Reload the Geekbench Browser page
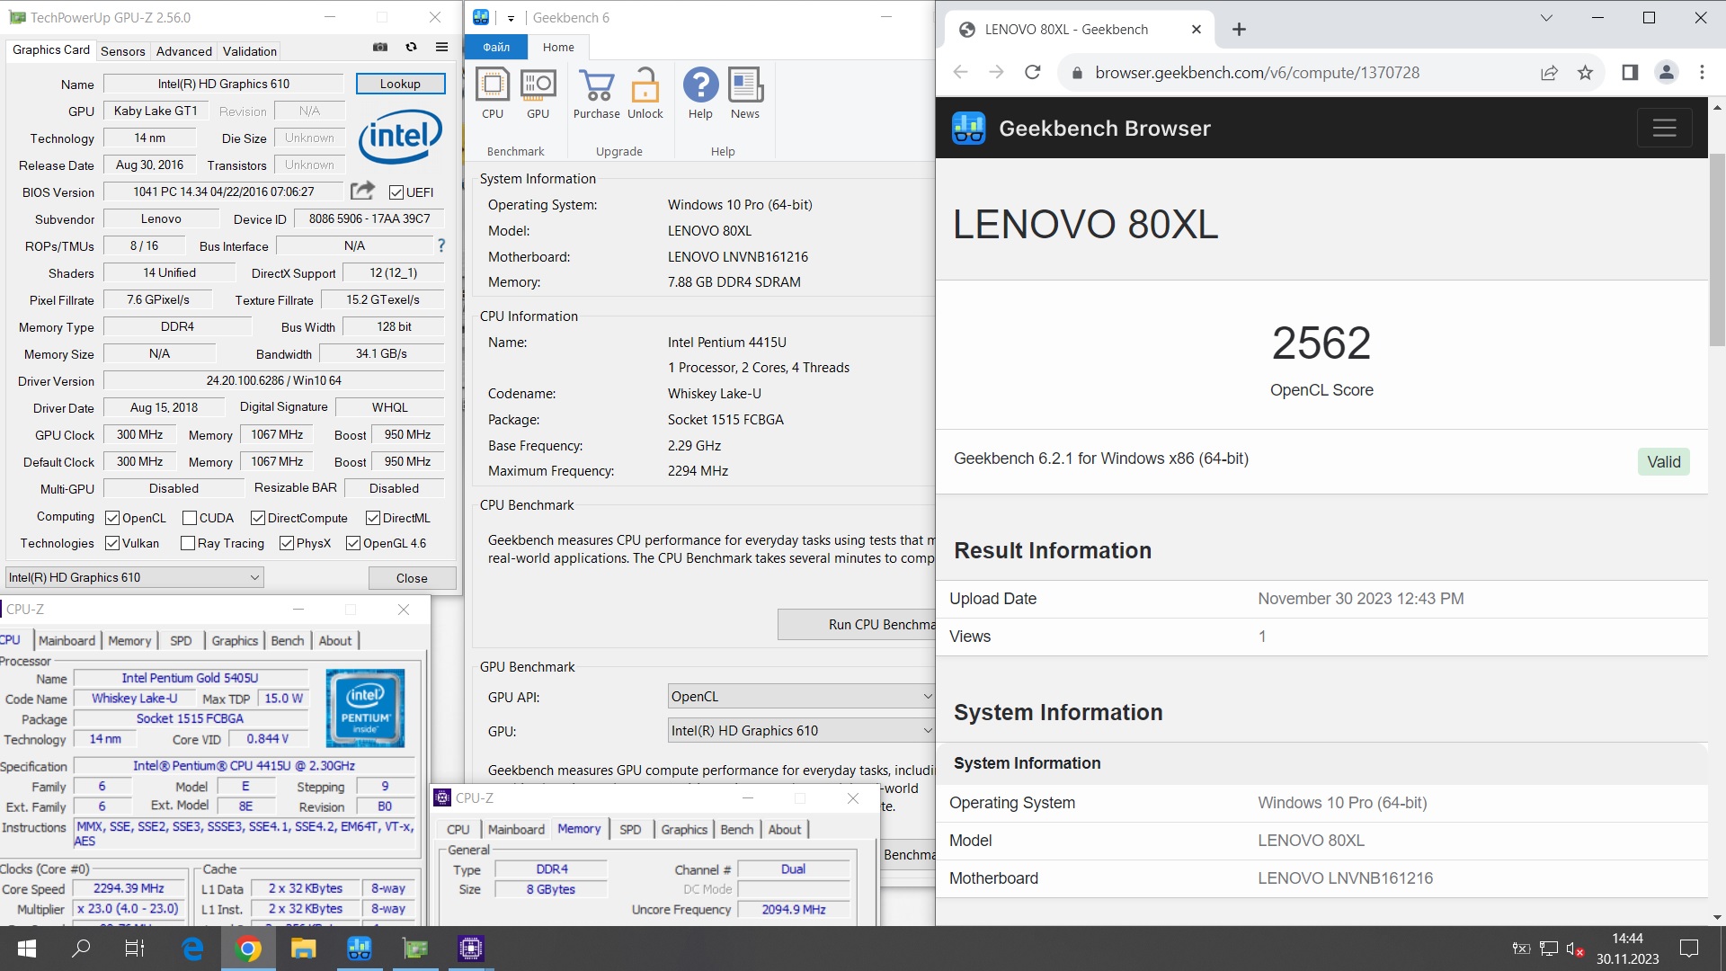Viewport: 1726px width, 971px height. point(1032,73)
